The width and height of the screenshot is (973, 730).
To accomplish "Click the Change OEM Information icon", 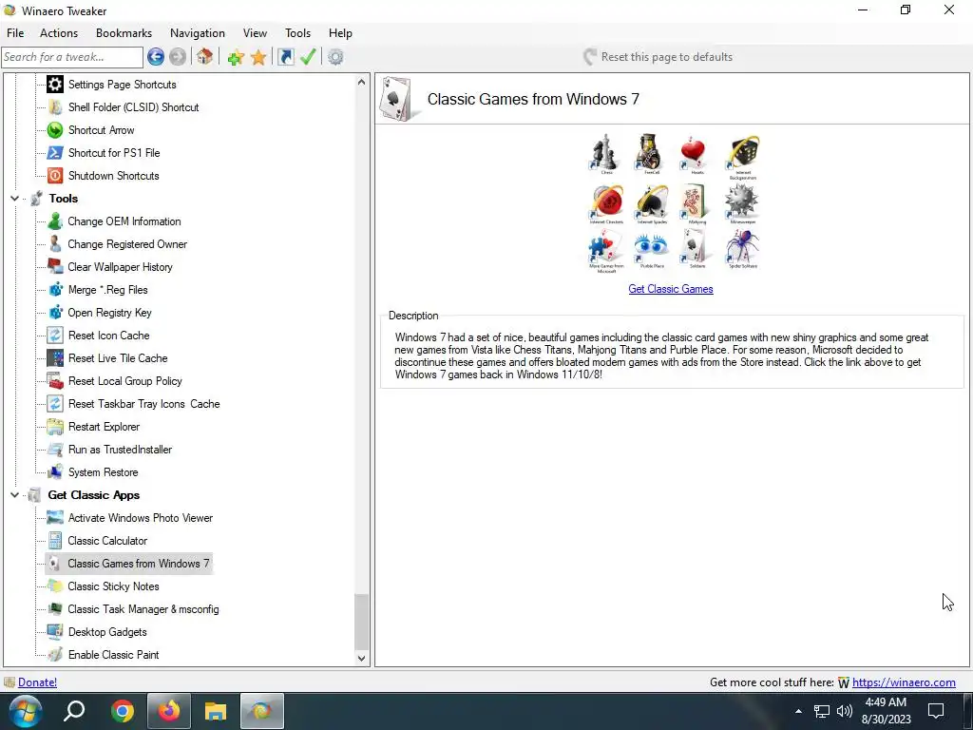I will (x=55, y=221).
